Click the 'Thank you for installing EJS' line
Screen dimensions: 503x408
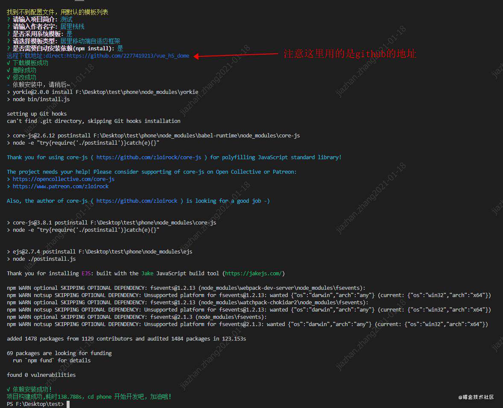(146, 274)
